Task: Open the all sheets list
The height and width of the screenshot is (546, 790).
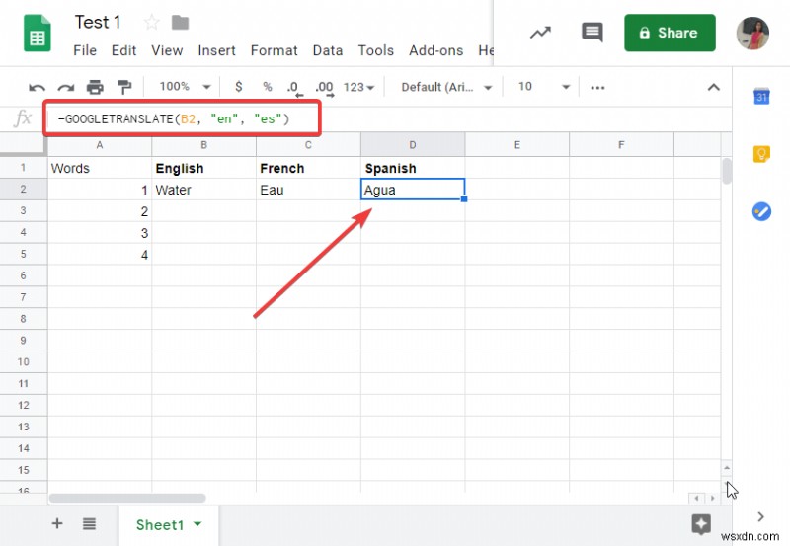Action: click(89, 524)
